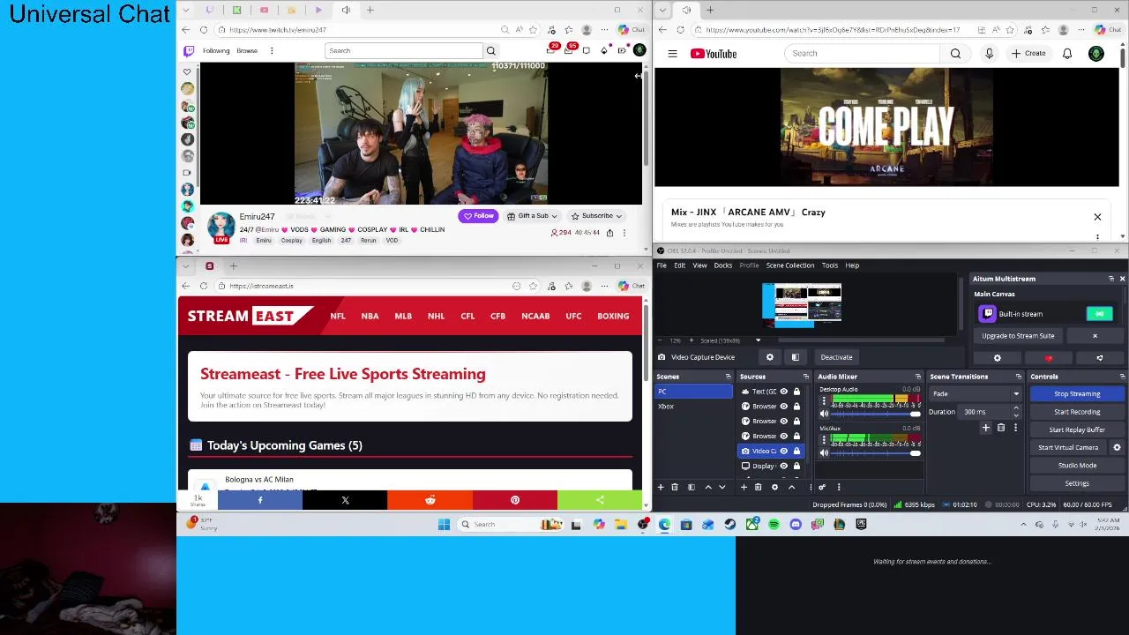Screen dimensions: 1129x635
Task: Mute Desktop Audio speaker icon
Action: (824, 414)
